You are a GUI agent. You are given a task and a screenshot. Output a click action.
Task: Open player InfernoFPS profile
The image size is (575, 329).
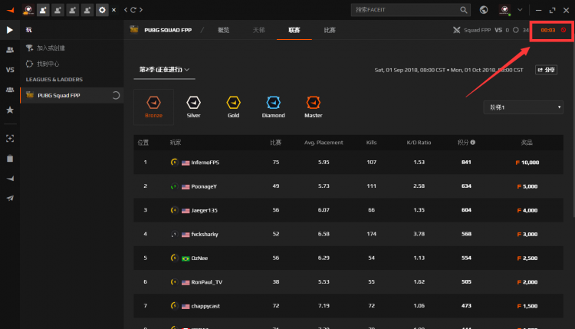(205, 163)
